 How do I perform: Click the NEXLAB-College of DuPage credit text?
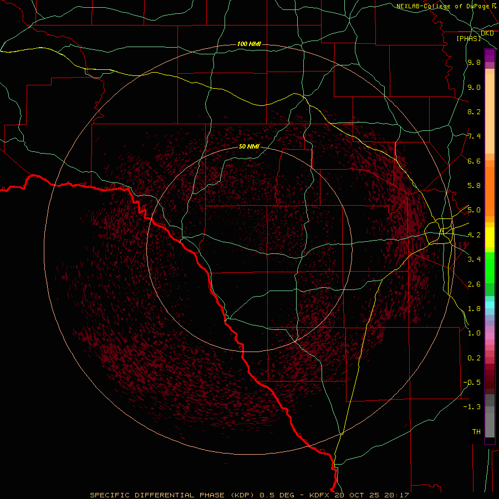pos(442,6)
